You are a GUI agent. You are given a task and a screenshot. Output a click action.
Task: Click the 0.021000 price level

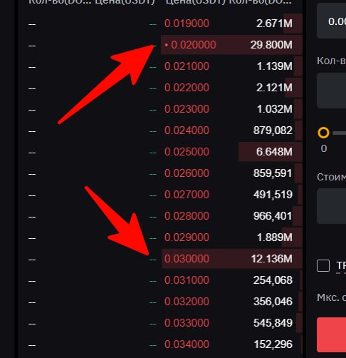coord(187,66)
